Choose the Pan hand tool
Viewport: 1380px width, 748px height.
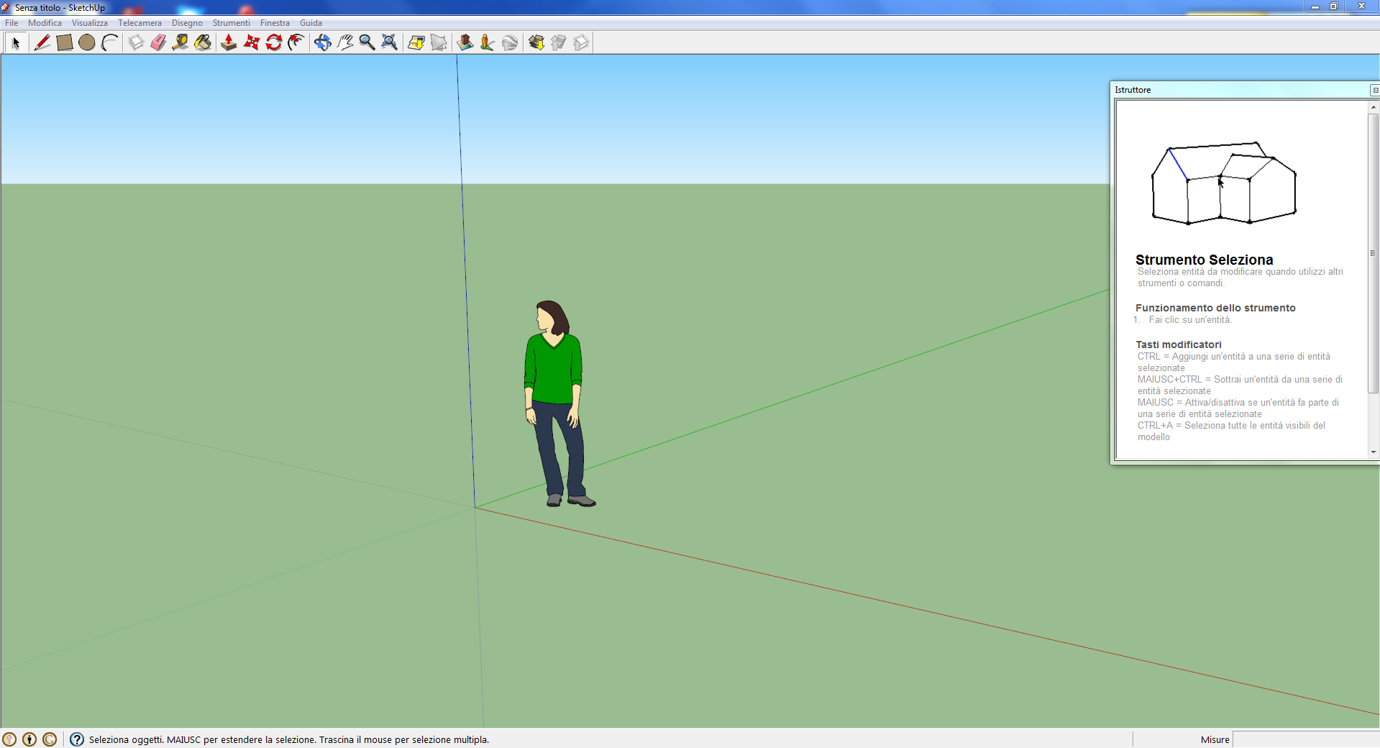(x=345, y=42)
